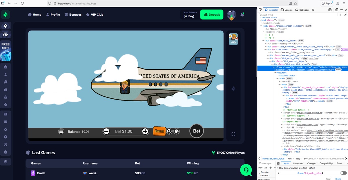Open Responsive Design Mode icon

(x=337, y=10)
